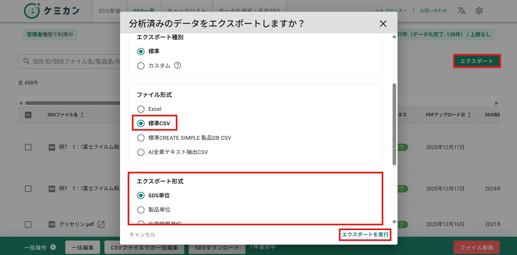Open お問い合わせ link
517x255 pixels.
(x=433, y=11)
